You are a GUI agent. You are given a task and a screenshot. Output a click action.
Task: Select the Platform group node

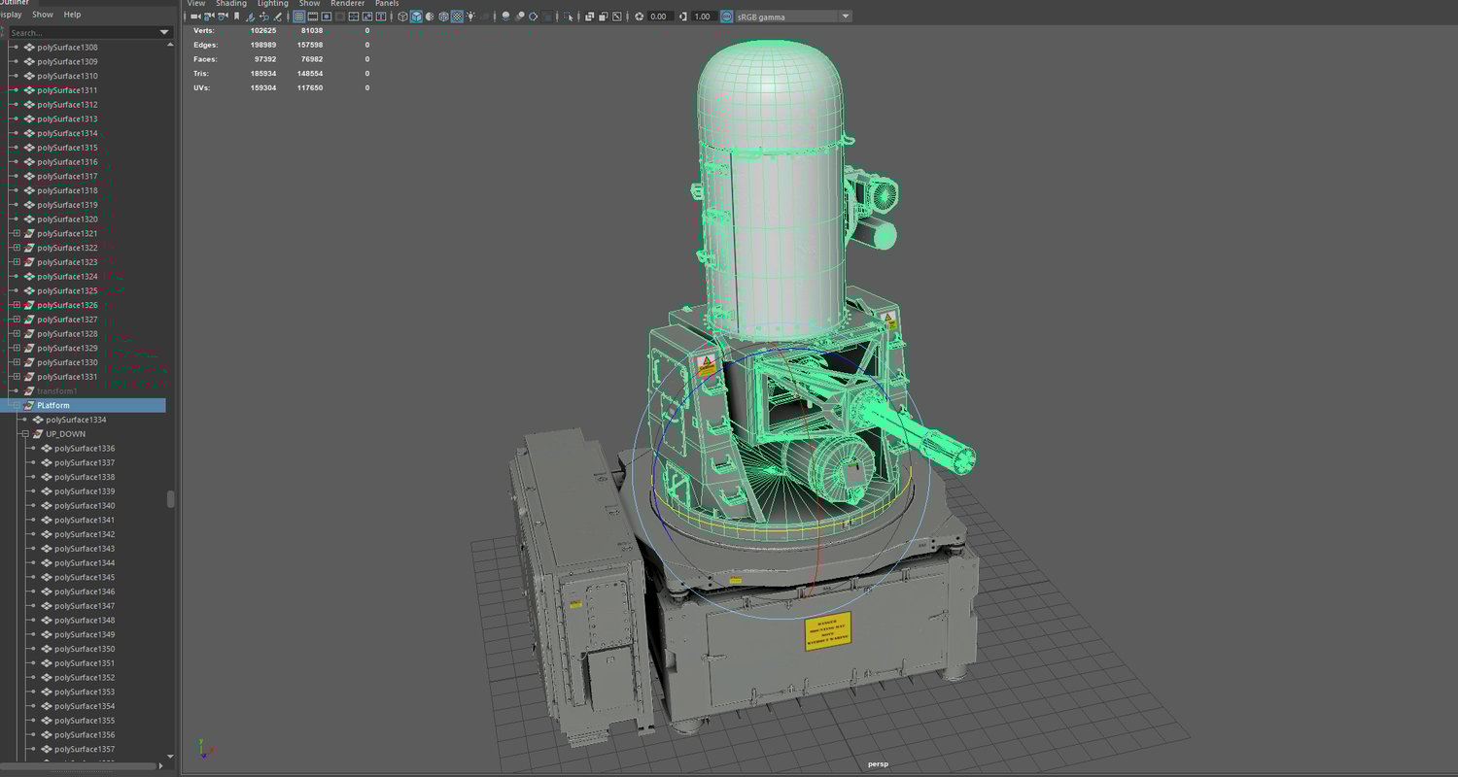point(53,406)
